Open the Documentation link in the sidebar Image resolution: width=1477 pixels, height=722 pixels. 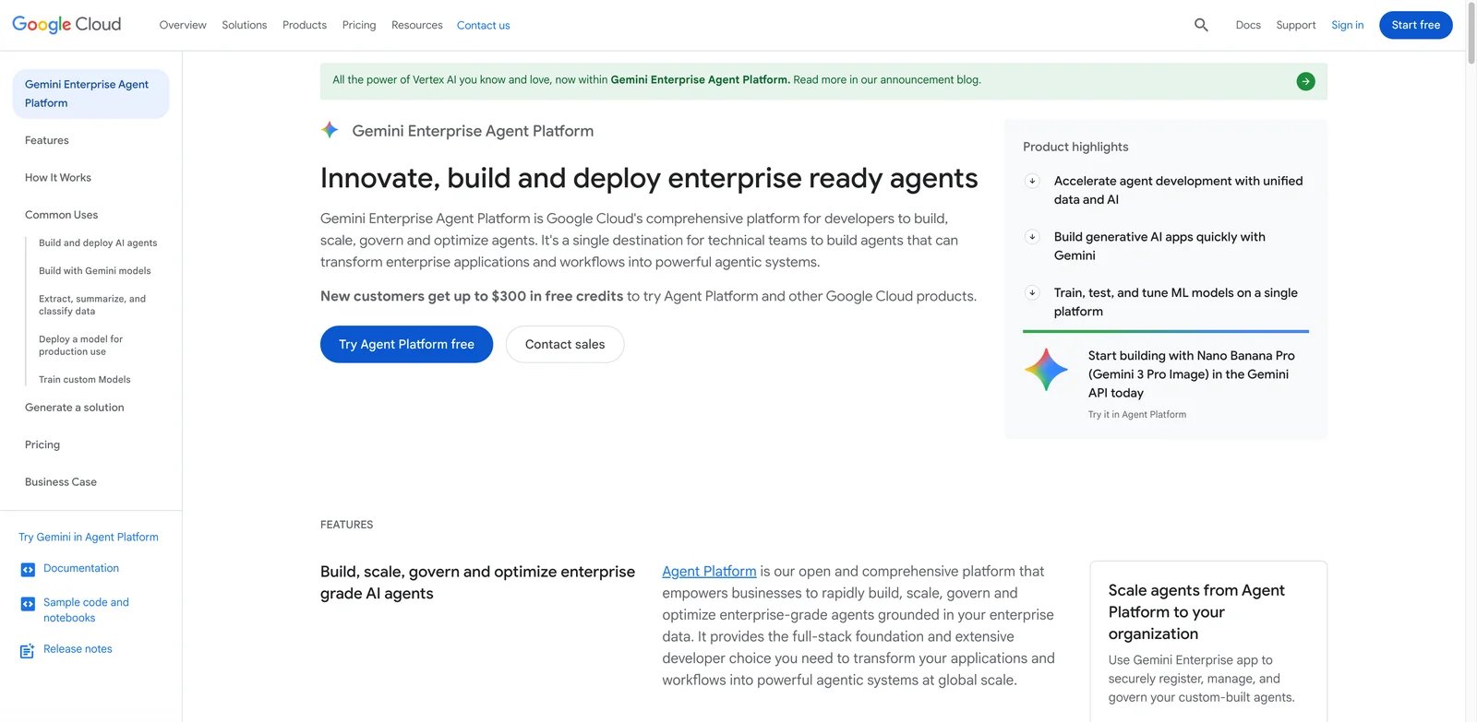click(x=81, y=568)
